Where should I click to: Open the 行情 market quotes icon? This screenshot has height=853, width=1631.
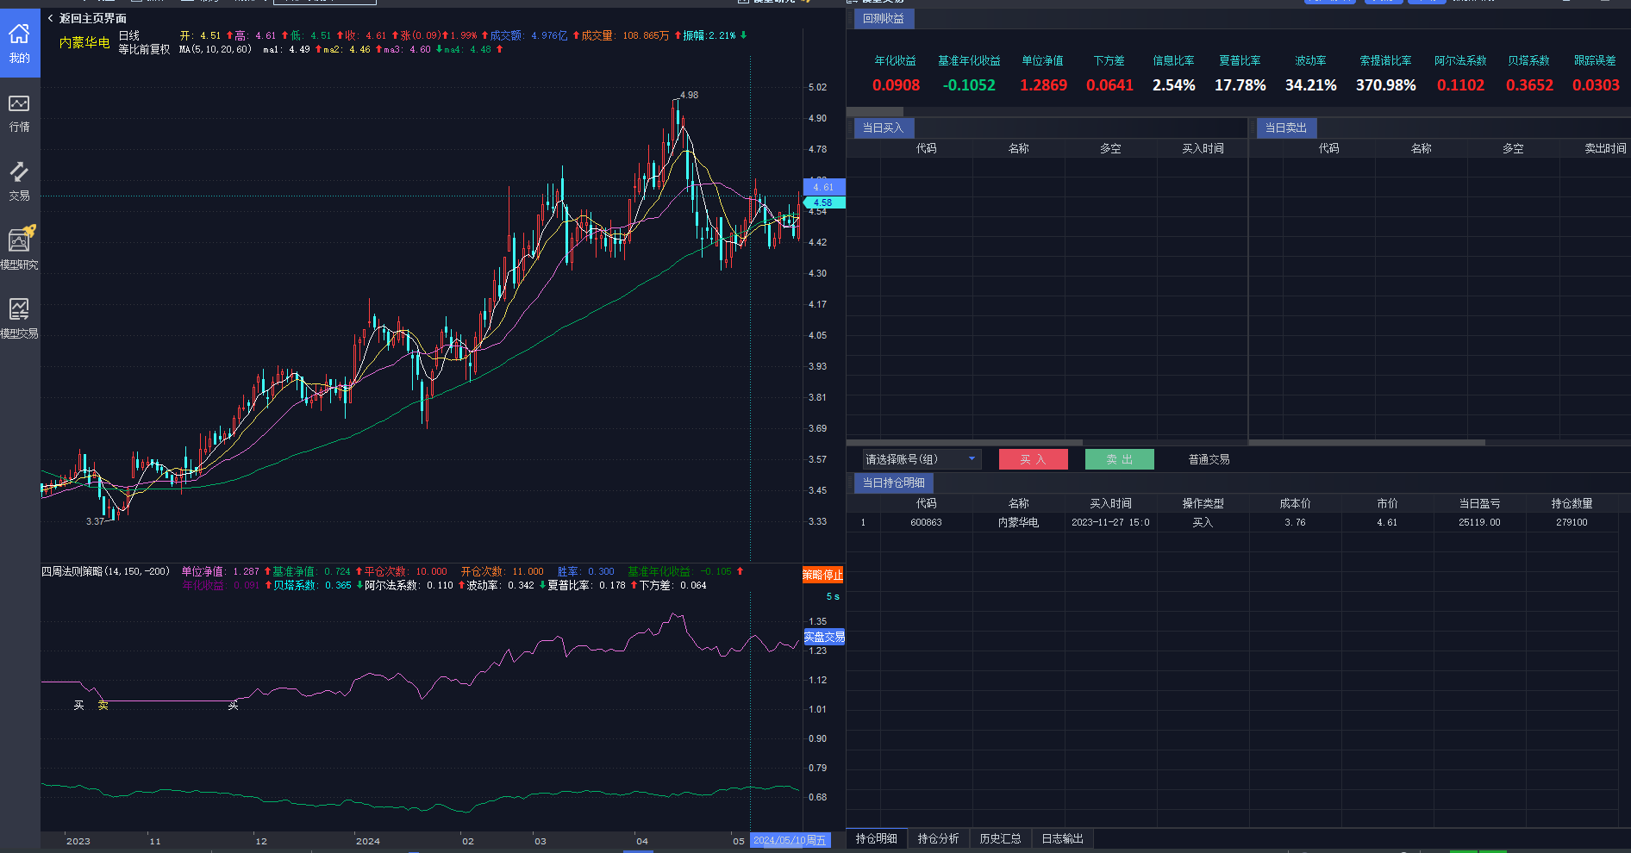tap(19, 114)
